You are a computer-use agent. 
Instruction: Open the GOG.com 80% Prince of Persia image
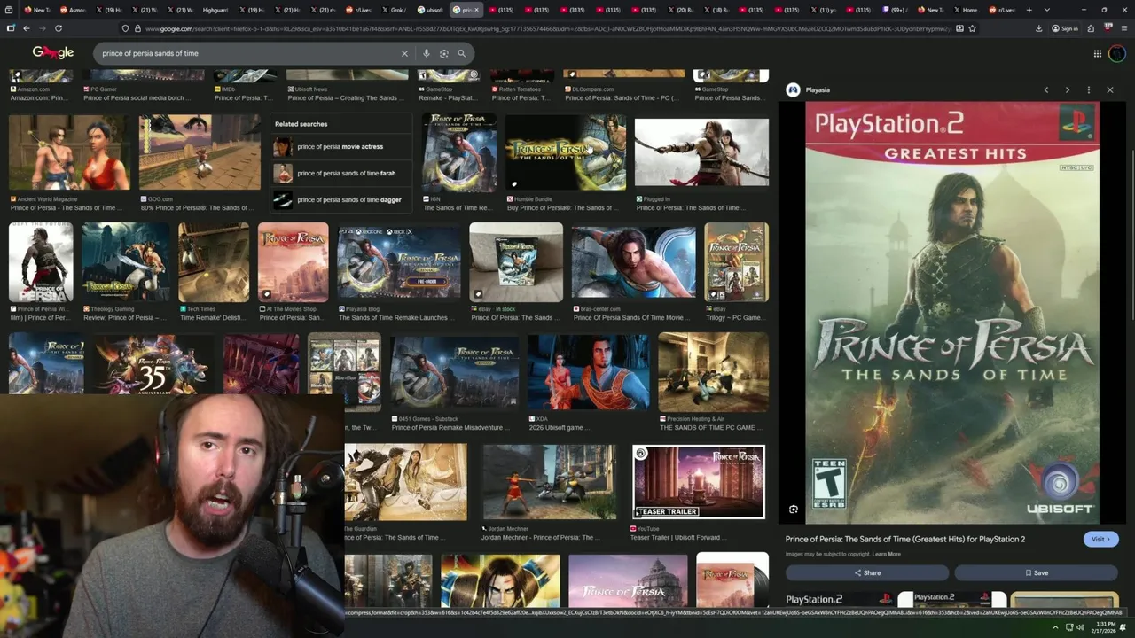click(x=200, y=152)
